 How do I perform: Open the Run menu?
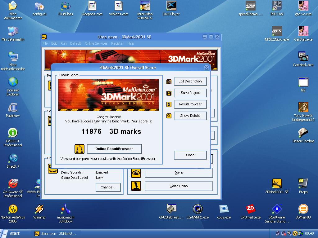pos(63,43)
